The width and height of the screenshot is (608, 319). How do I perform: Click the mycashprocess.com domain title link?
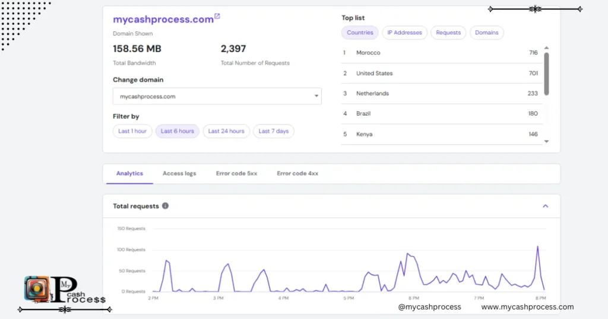pyautogui.click(x=163, y=20)
